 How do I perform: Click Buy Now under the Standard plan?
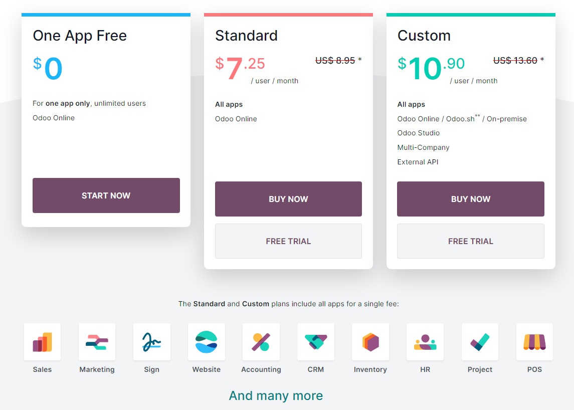pos(288,199)
